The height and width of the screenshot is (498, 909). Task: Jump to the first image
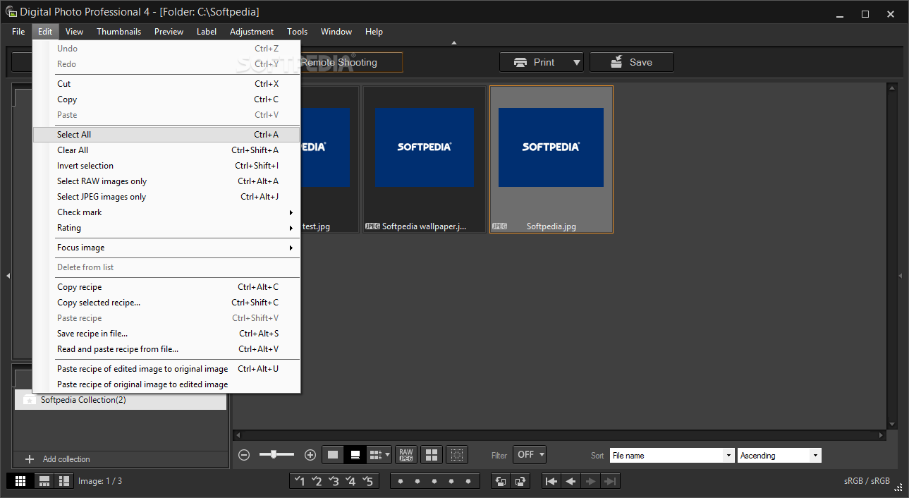551,481
